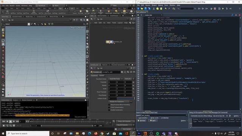Screen dimensions: 242x136
Task: Open Chrome from the Windows taskbar
Action: [x=102, y=133]
